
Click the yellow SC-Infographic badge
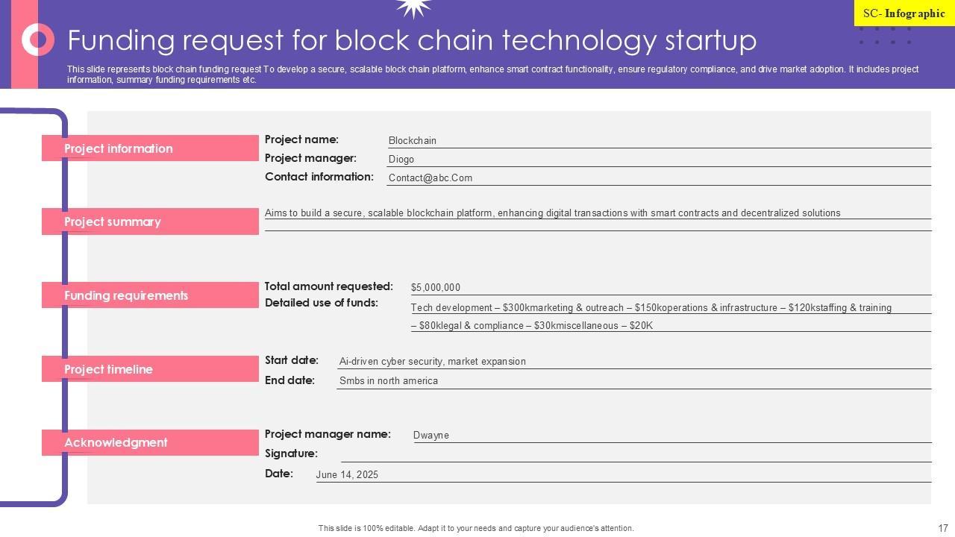pyautogui.click(x=904, y=13)
